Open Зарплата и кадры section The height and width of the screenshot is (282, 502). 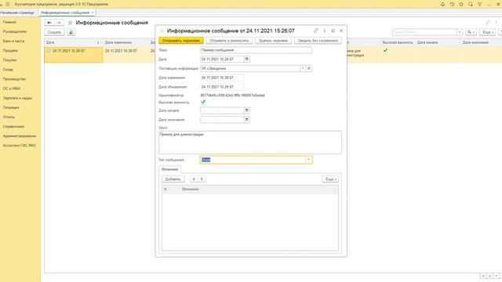[x=17, y=98]
